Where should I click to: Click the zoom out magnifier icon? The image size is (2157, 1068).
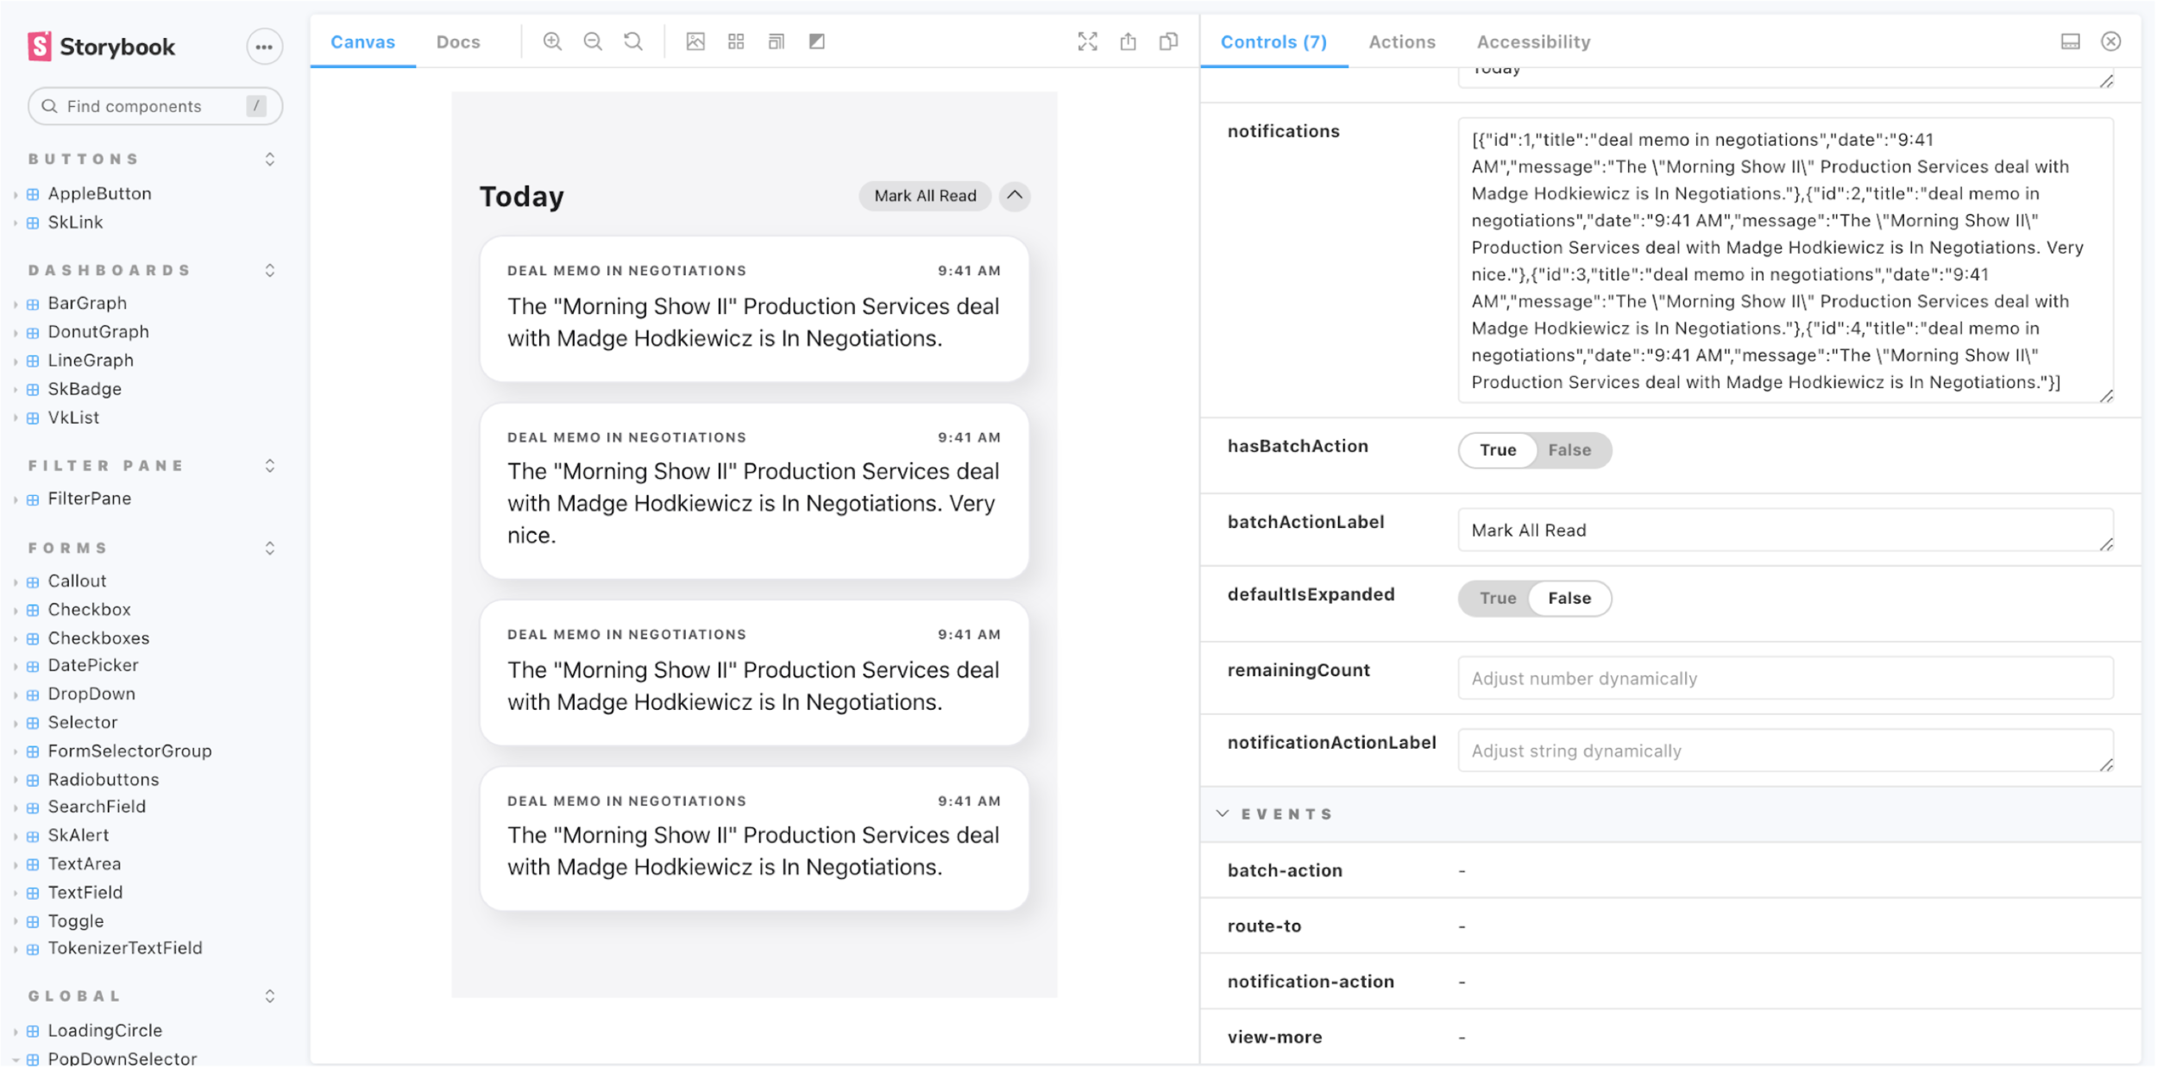(593, 41)
